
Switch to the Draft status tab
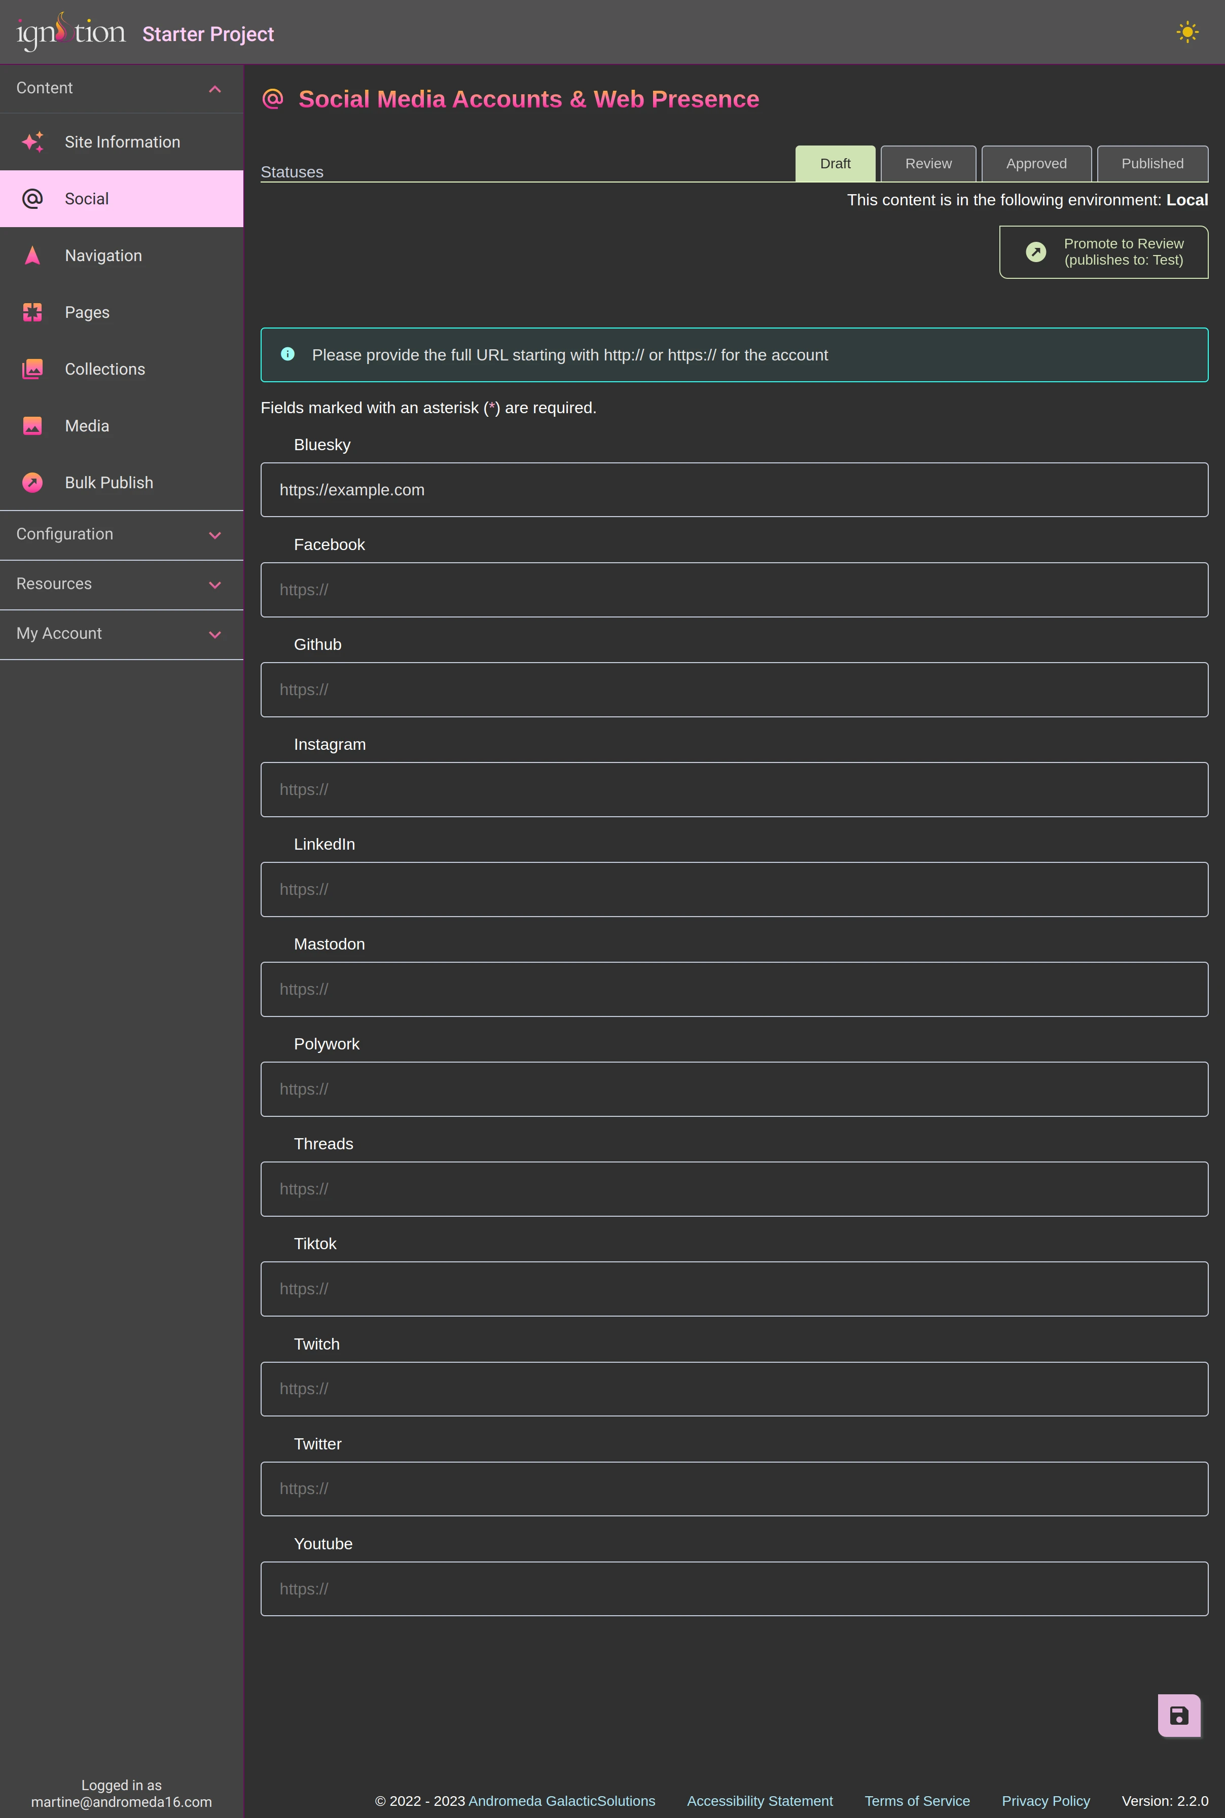(x=835, y=163)
